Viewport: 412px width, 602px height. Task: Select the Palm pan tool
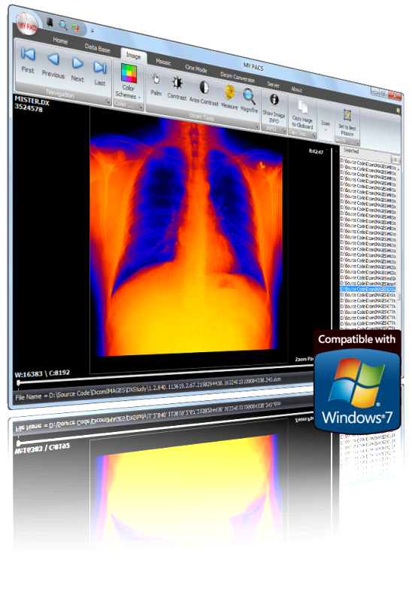tap(156, 84)
